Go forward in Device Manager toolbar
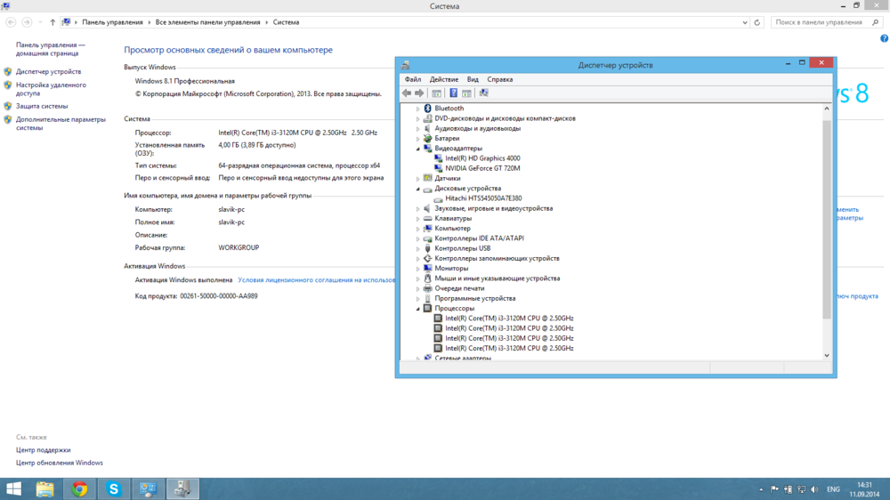 419,93
